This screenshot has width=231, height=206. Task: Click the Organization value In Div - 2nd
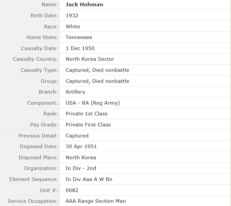tap(81, 168)
